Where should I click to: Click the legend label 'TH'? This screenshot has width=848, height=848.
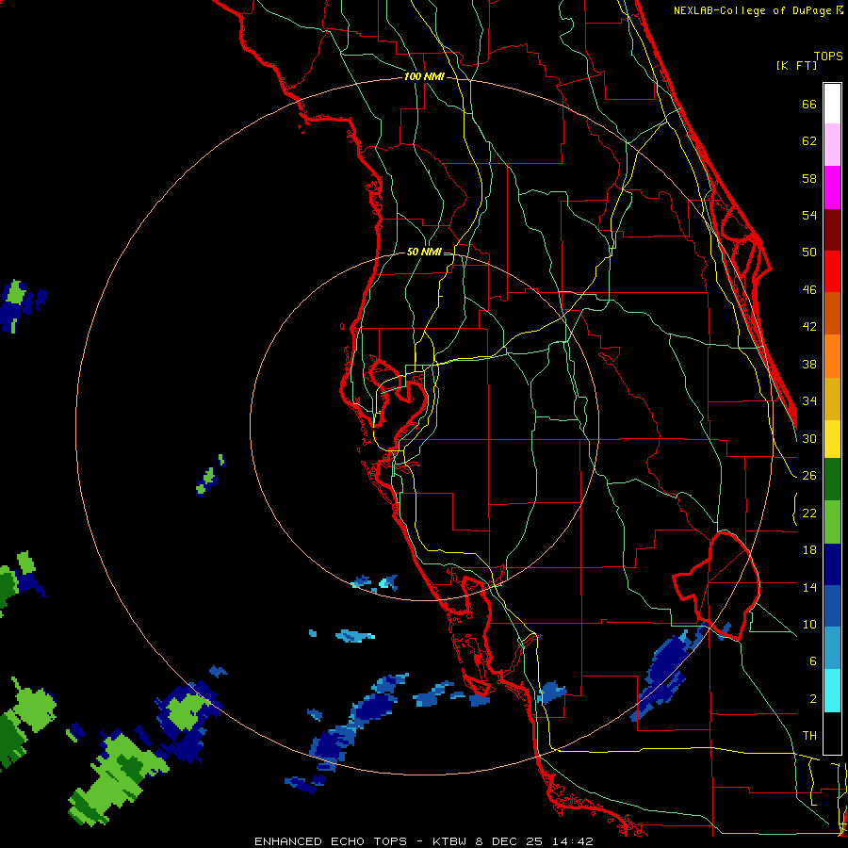809,736
